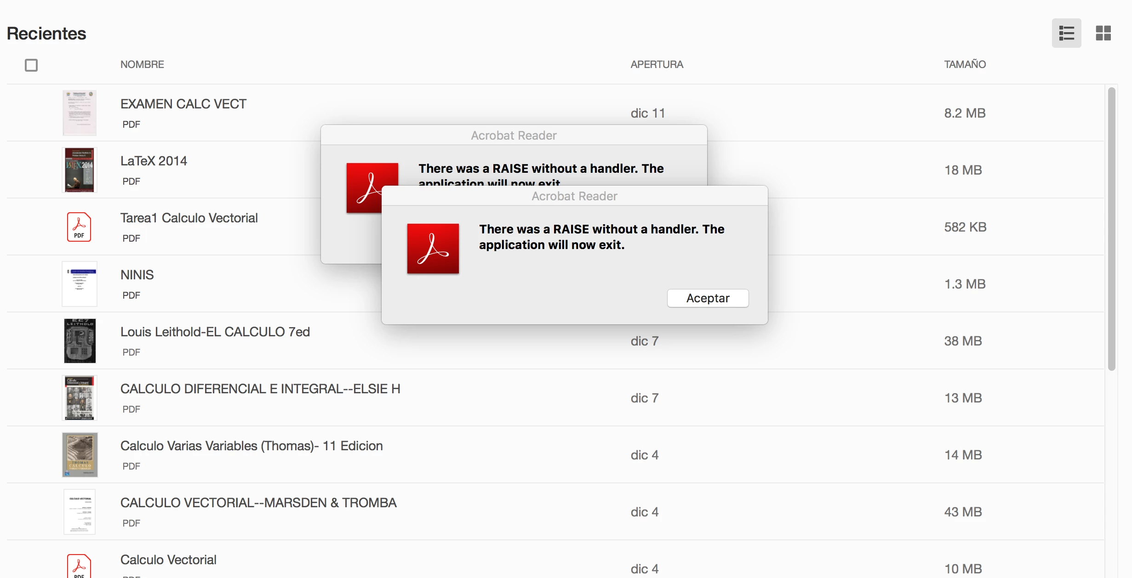Viewport: 1132px width, 578px height.
Task: Switch to list view layout
Action: tap(1066, 33)
